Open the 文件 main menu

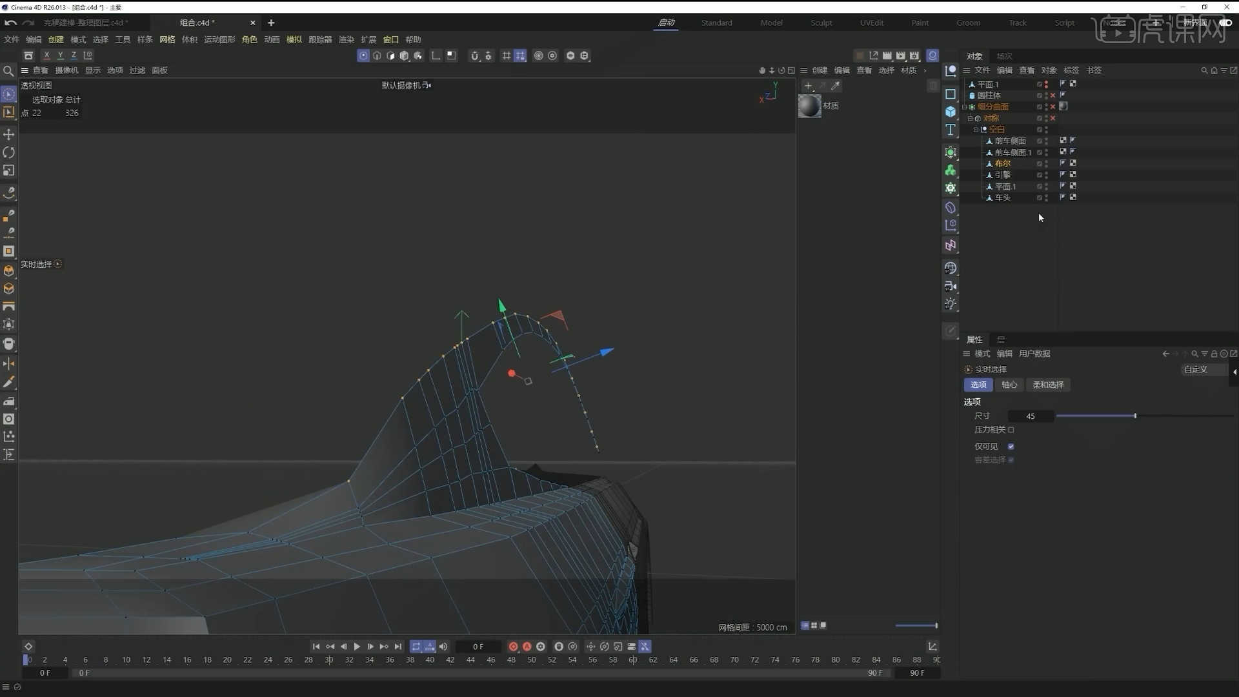[x=12, y=39]
